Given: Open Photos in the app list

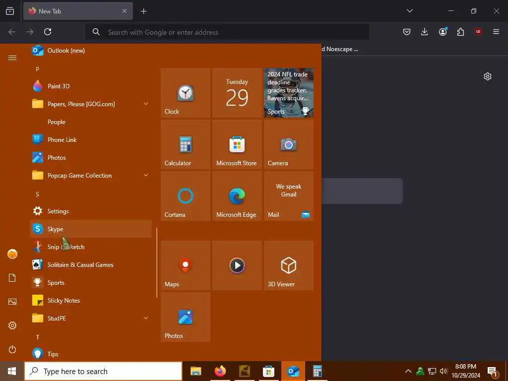Looking at the screenshot, I should [x=91, y=157].
